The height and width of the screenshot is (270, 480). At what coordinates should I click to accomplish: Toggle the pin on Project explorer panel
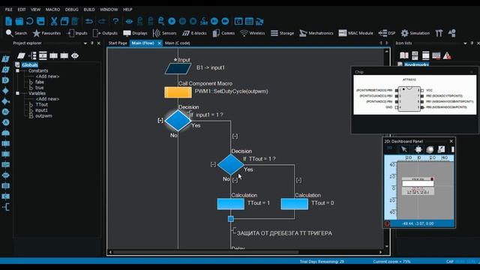(91, 43)
